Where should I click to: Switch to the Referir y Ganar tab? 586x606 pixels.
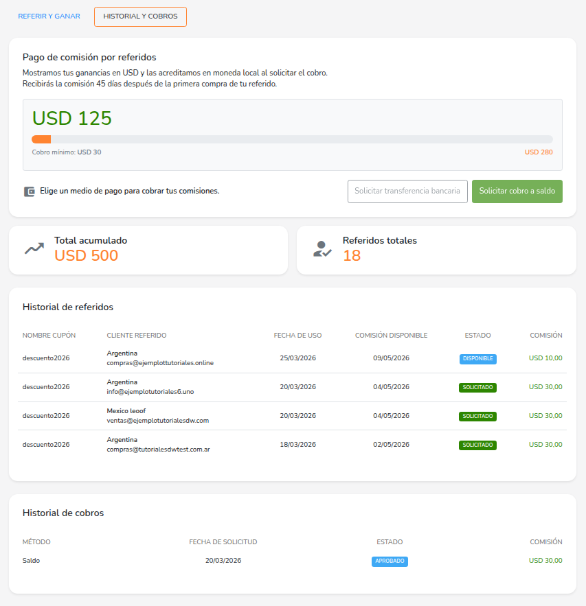(49, 16)
